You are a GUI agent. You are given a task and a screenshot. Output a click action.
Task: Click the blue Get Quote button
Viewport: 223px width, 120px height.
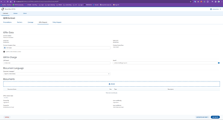click(215, 117)
